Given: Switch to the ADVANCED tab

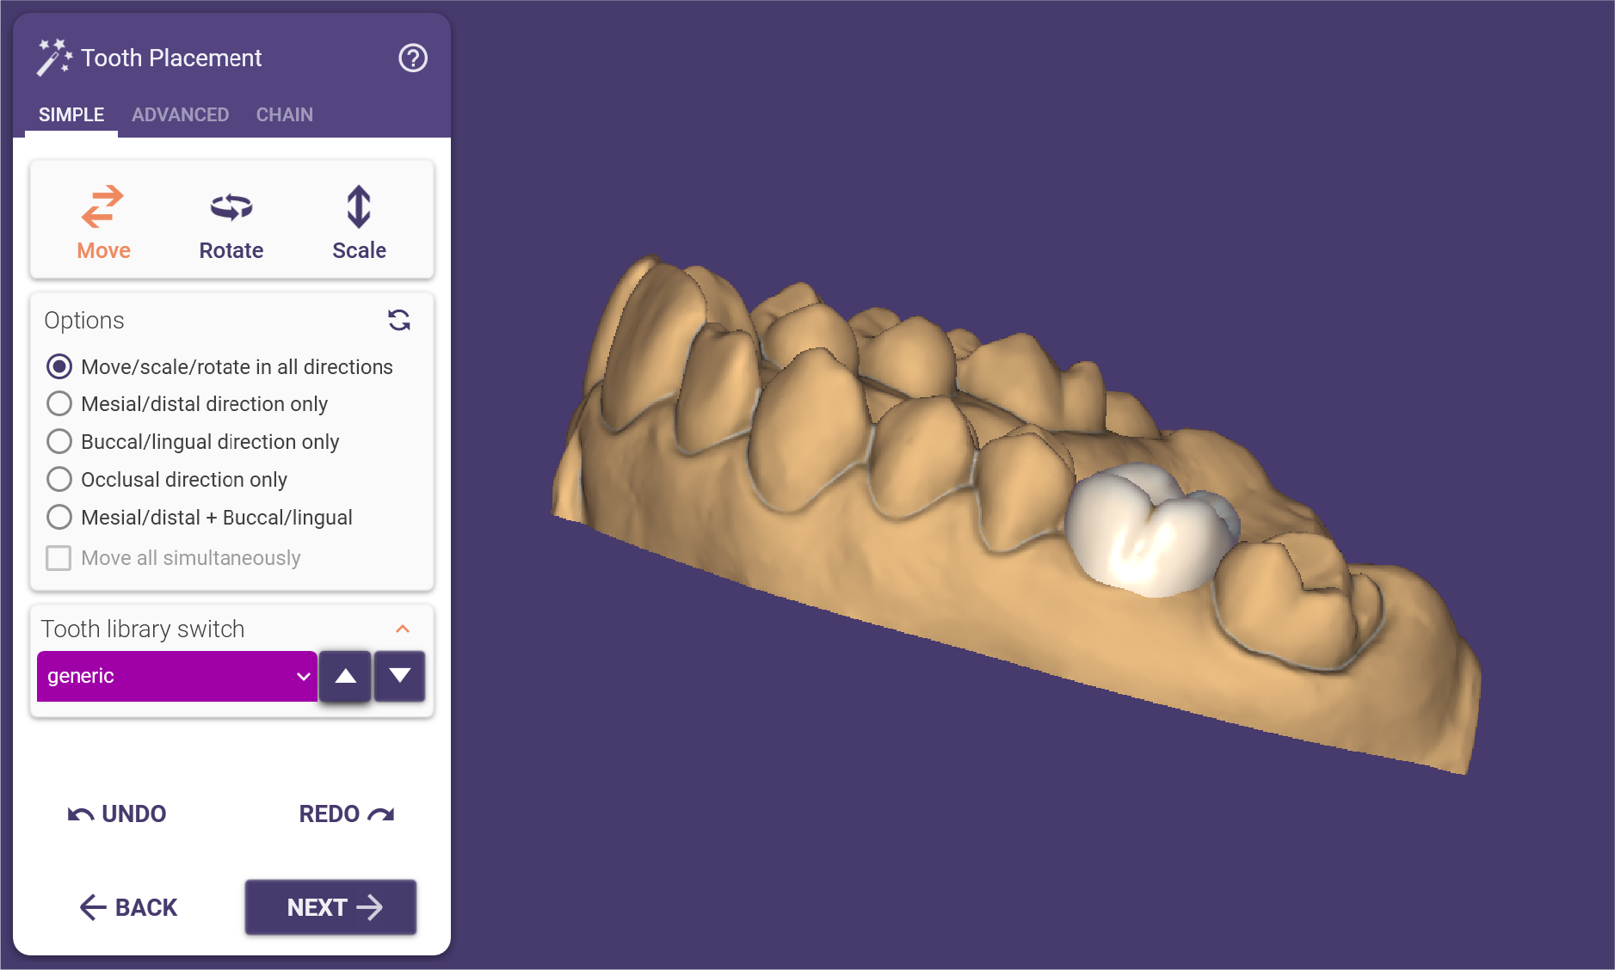Looking at the screenshot, I should (180, 114).
